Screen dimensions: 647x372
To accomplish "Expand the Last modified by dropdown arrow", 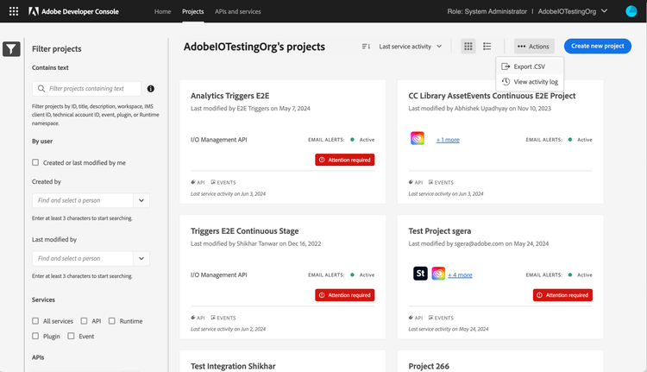I will [x=141, y=258].
